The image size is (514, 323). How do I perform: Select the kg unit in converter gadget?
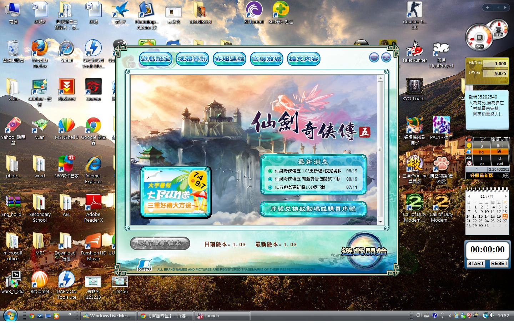click(482, 152)
